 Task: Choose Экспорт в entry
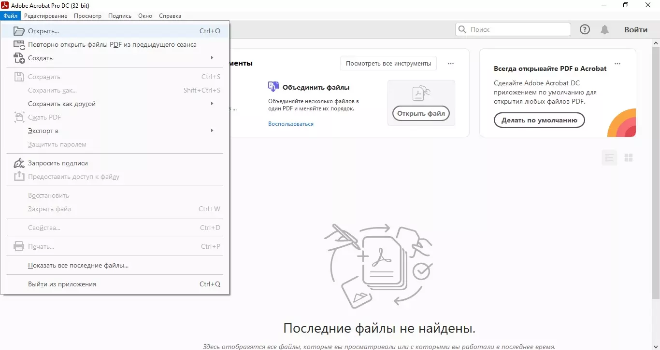(115, 131)
